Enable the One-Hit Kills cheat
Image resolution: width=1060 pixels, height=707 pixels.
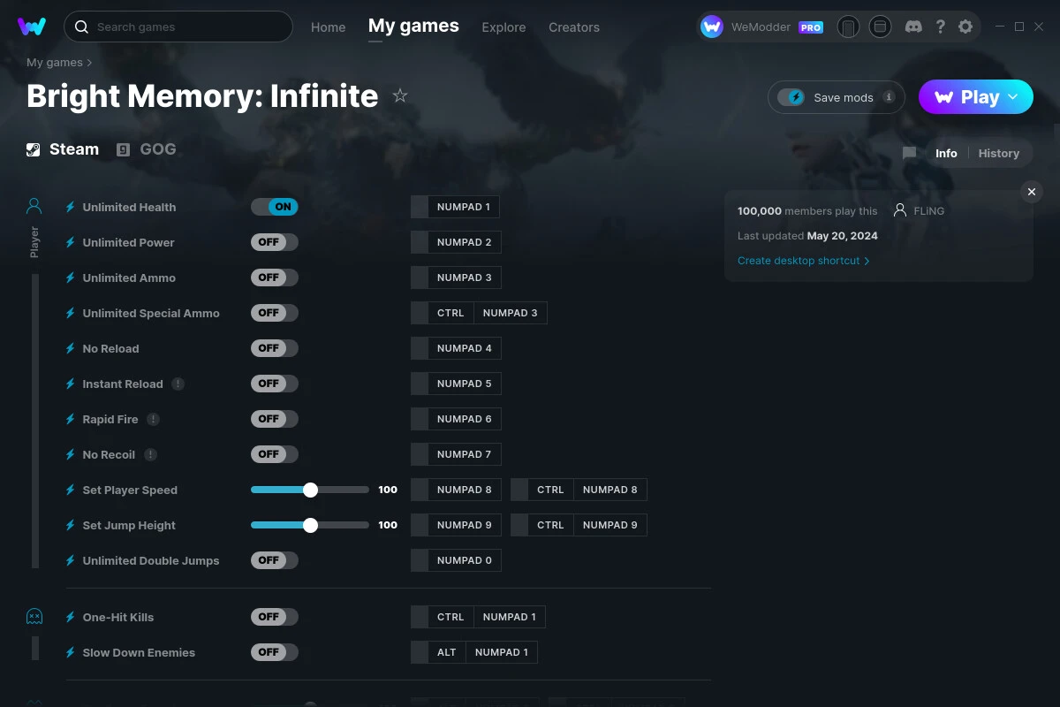click(274, 616)
